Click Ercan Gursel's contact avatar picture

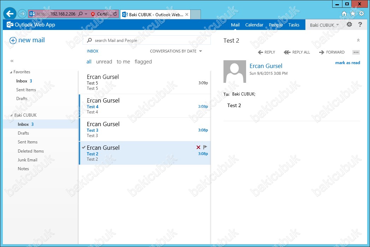(x=234, y=71)
